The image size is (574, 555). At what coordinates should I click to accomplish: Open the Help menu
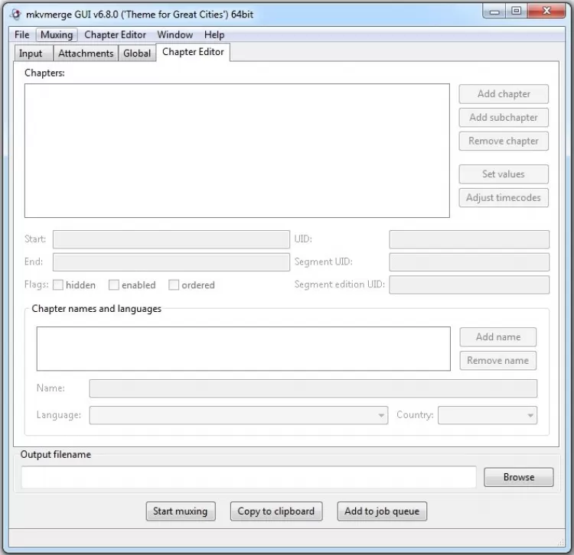(214, 34)
